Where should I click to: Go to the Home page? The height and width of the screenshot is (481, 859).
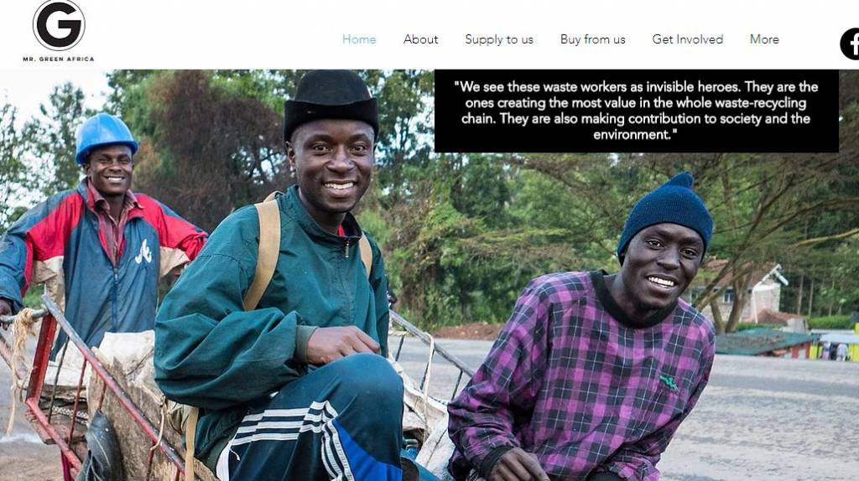coord(359,39)
